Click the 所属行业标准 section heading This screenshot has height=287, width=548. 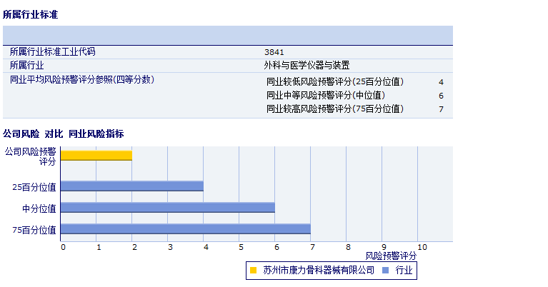click(31, 14)
